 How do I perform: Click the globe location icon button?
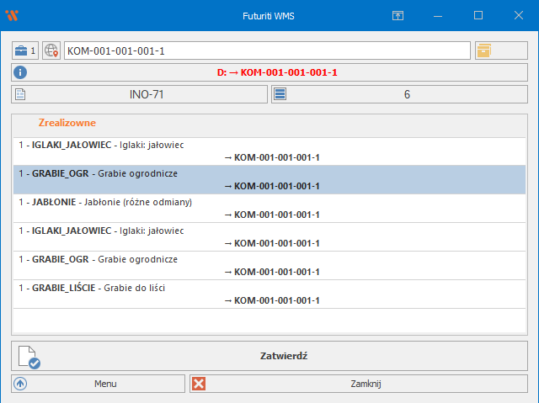51,50
